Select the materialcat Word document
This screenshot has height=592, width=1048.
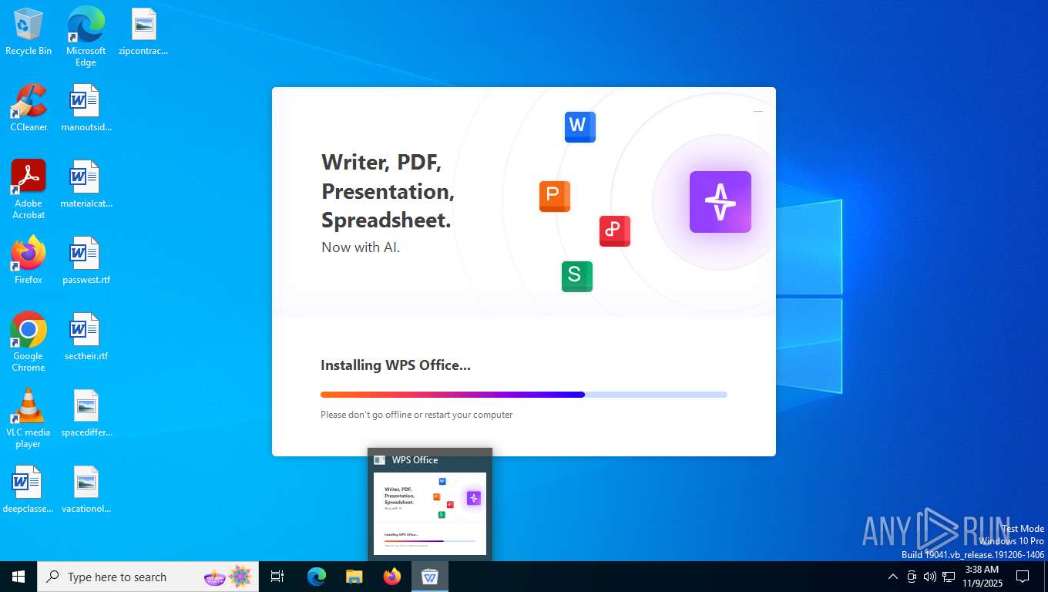pos(86,184)
